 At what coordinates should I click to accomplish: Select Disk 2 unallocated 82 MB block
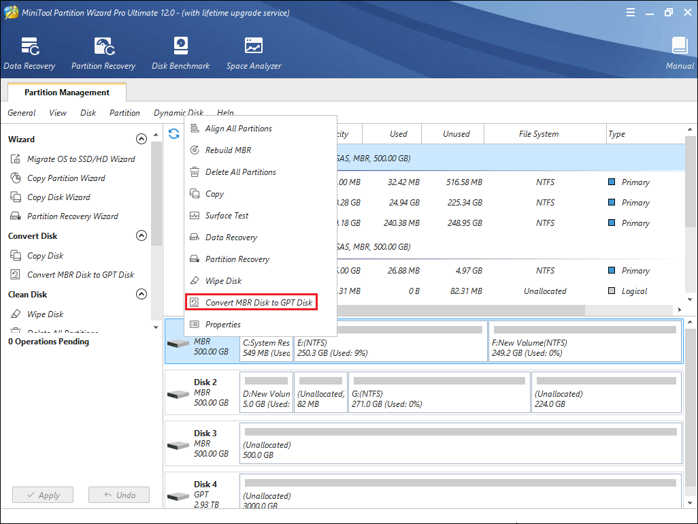click(320, 393)
